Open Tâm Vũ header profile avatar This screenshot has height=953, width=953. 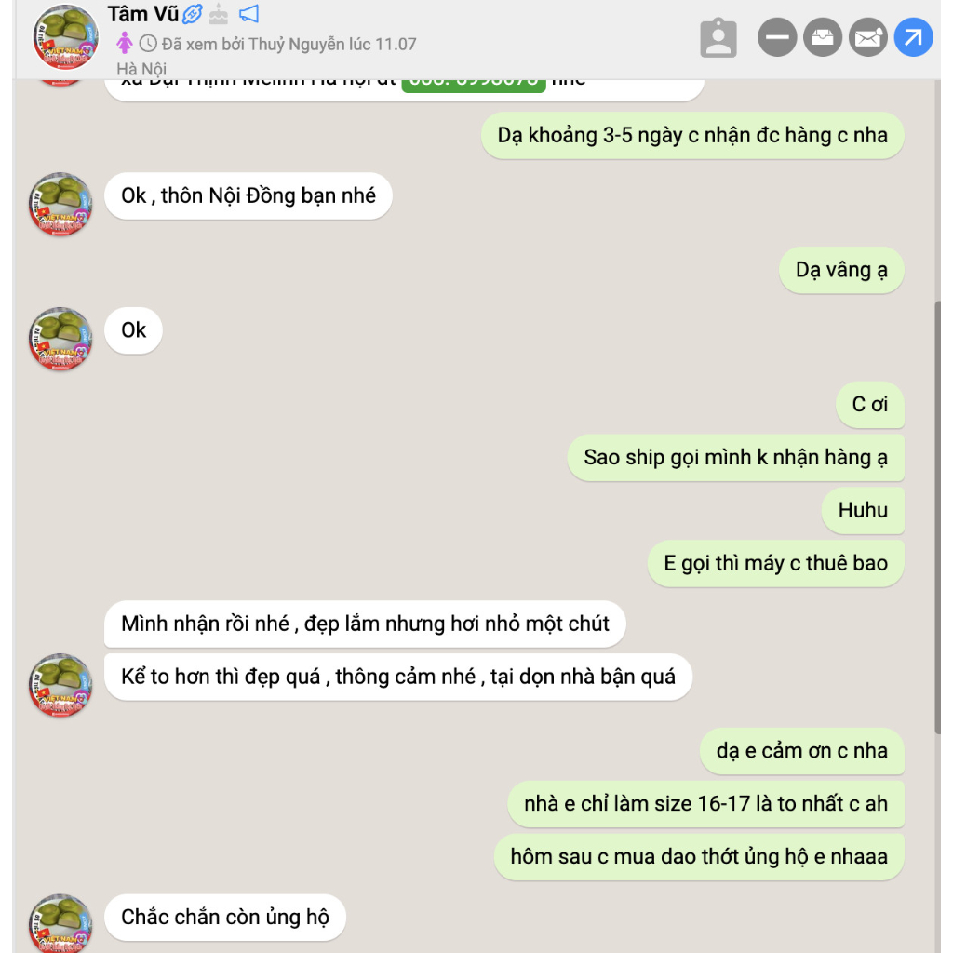click(x=66, y=37)
